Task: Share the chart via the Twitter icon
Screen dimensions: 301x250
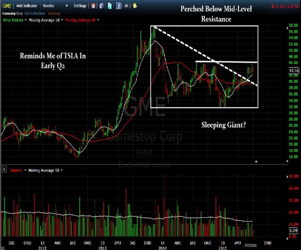Action: click(110, 6)
